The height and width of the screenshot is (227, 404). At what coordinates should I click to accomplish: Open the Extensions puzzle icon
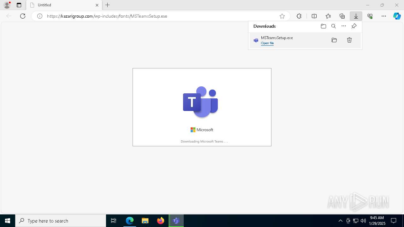tap(299, 16)
